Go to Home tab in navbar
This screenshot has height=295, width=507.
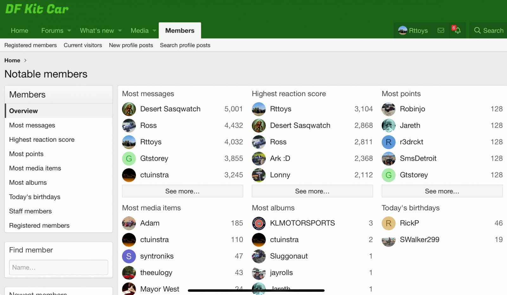[19, 30]
